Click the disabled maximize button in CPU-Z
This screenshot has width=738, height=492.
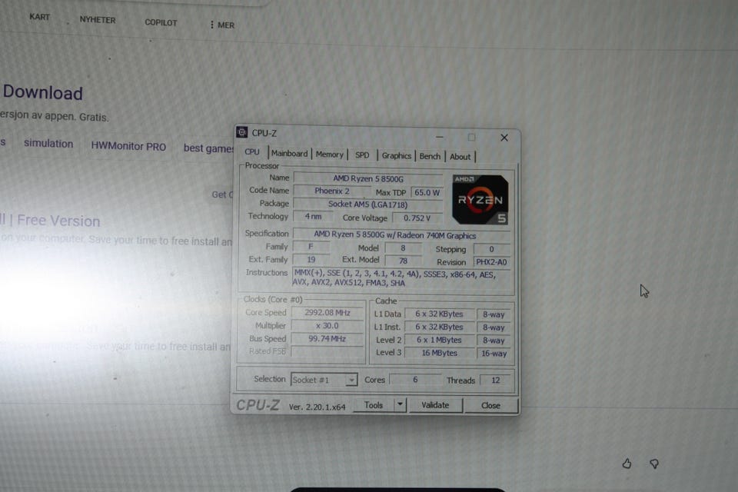(471, 137)
